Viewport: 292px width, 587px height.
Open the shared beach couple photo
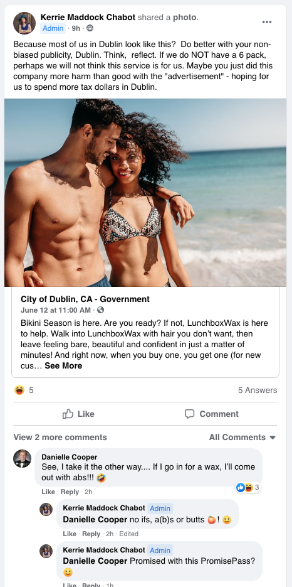(x=145, y=193)
